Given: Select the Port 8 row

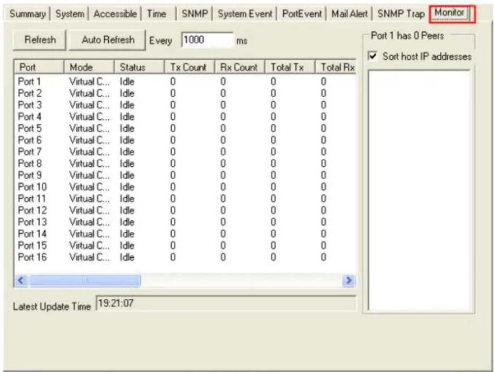Looking at the screenshot, I should click(x=185, y=164).
